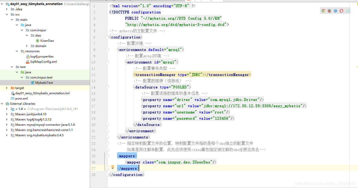The height and width of the screenshot is (188, 358).
Task: Fold the environment tag on line 10
Action: pos(107,62)
